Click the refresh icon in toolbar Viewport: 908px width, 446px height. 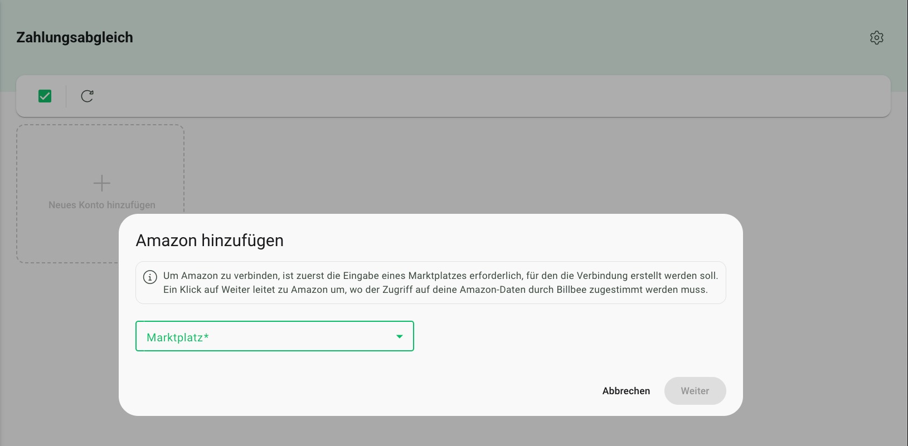point(87,96)
